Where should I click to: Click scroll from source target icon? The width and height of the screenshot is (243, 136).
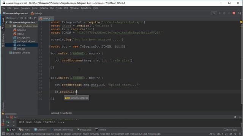pyautogui.click(x=22, y=18)
